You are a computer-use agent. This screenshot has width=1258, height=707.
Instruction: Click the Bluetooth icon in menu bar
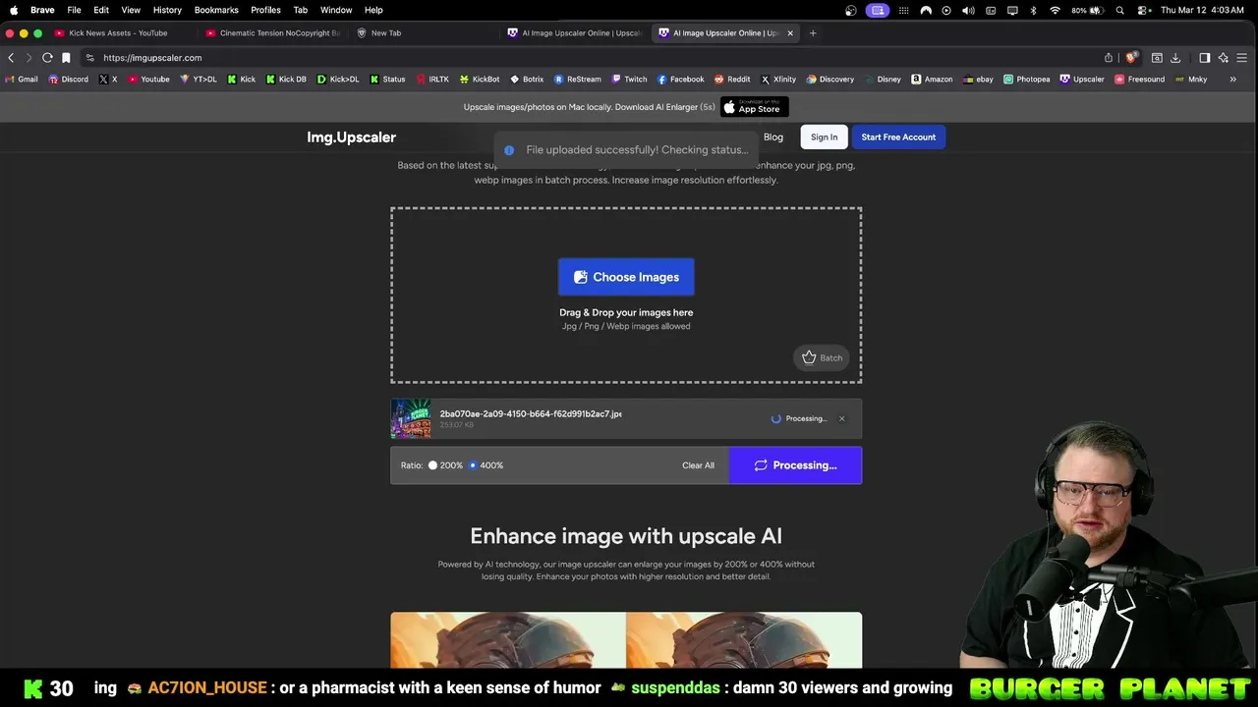[x=1033, y=10]
